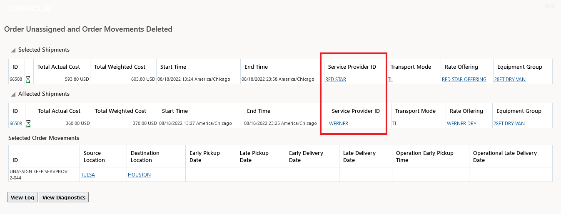Image resolution: width=561 pixels, height=214 pixels.
Task: Collapse the Selected Shipments section
Action: click(x=13, y=50)
